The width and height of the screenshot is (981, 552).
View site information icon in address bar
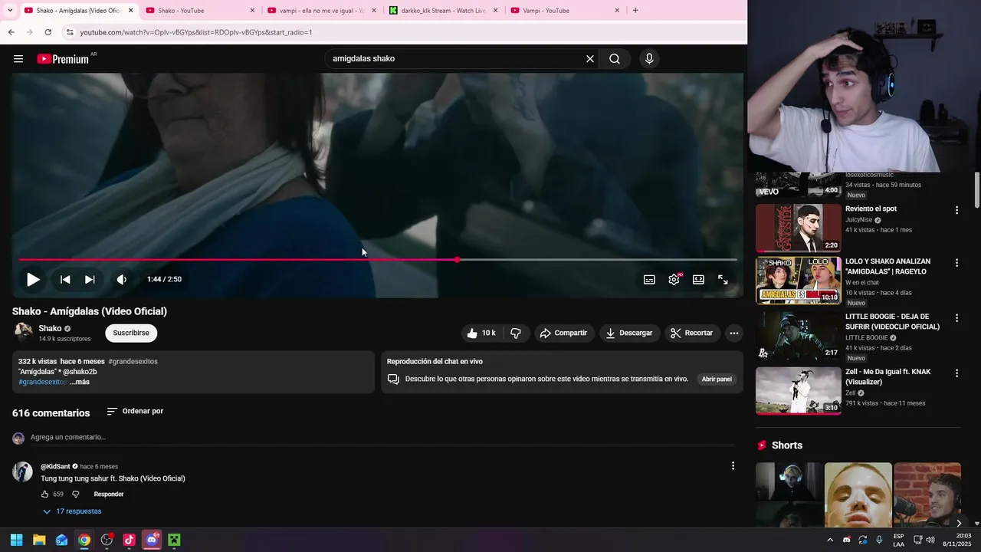tap(70, 32)
